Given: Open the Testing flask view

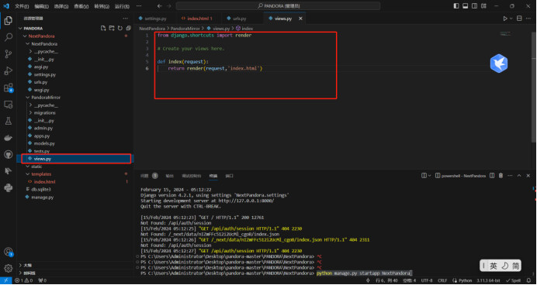Looking at the screenshot, I should [x=9, y=121].
